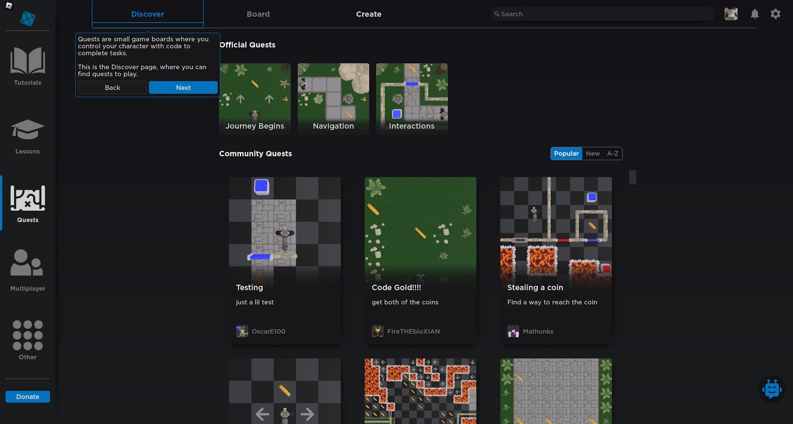Open settings gear icon

coord(775,14)
